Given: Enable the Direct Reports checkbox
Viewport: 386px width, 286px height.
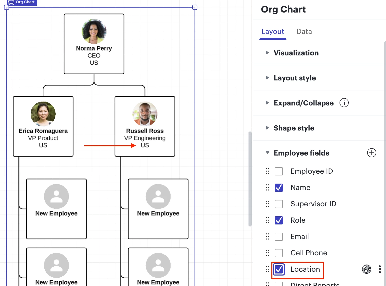Looking at the screenshot, I should [279, 284].
